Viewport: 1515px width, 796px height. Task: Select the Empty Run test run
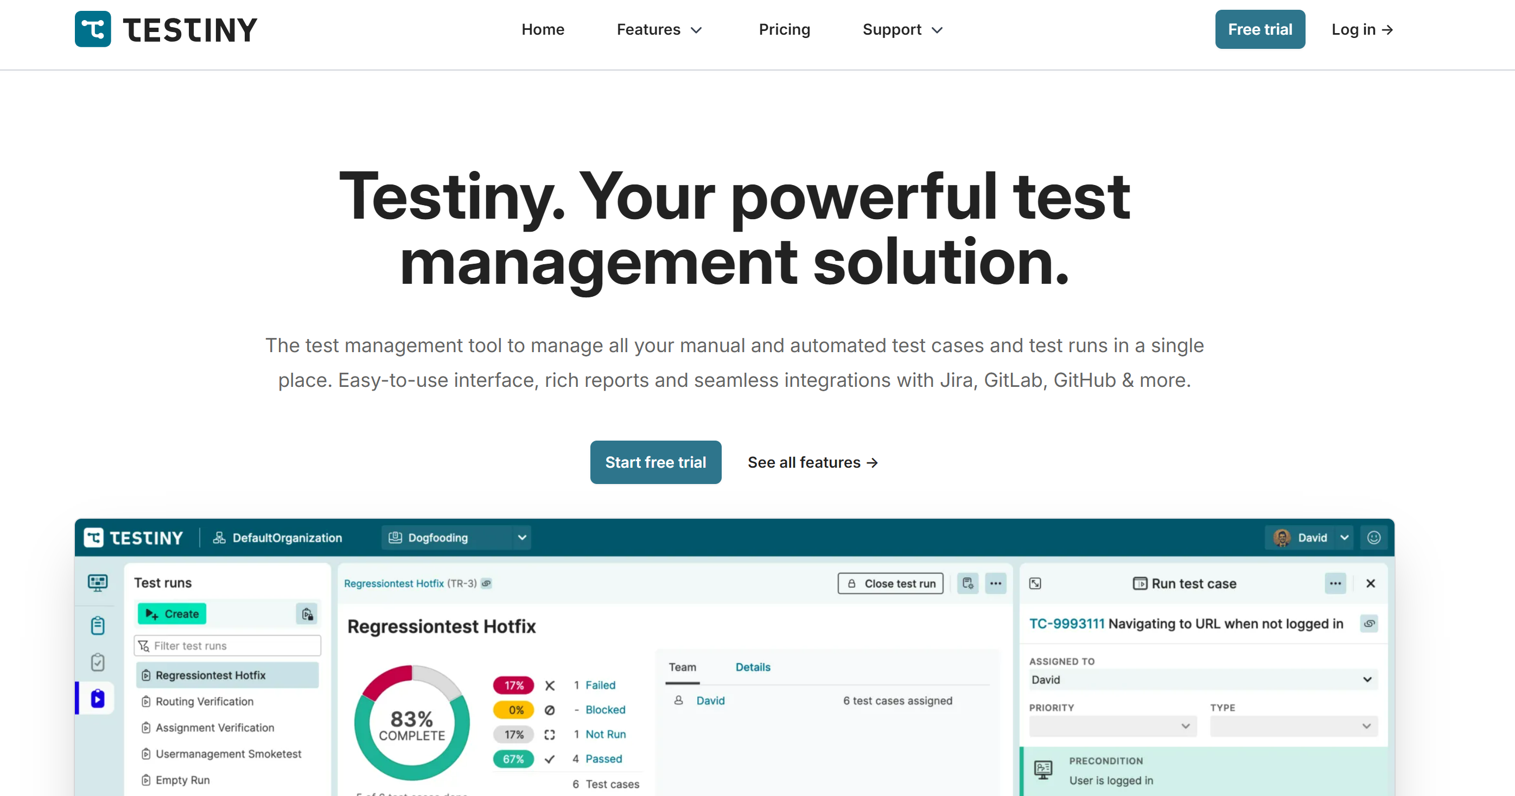pos(227,780)
